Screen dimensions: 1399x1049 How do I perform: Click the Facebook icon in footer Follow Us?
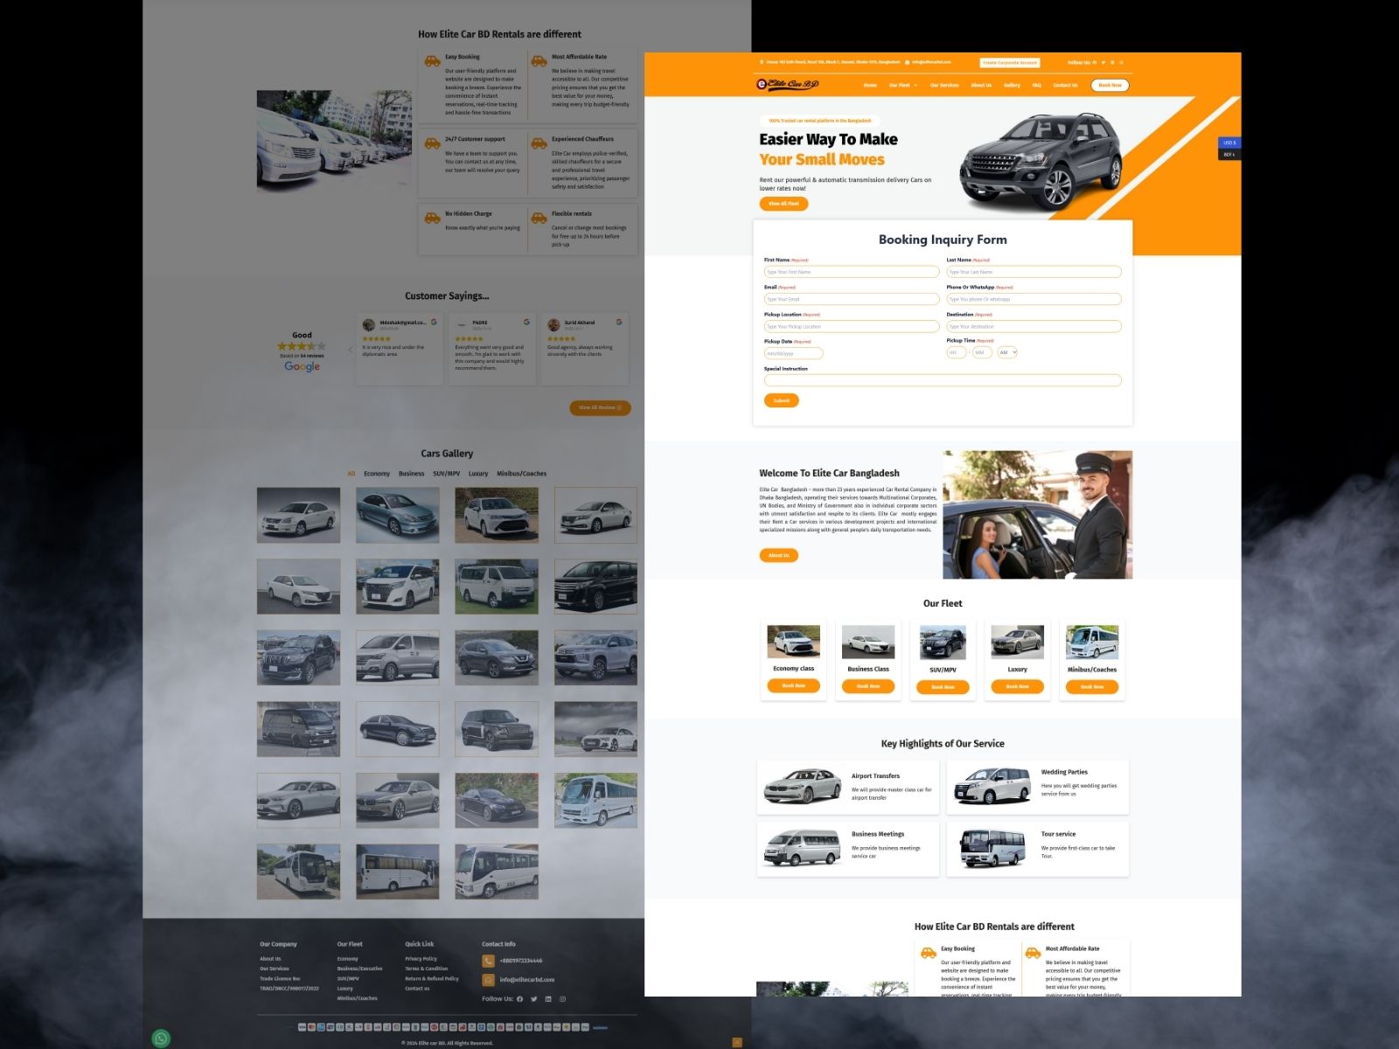pos(519,999)
